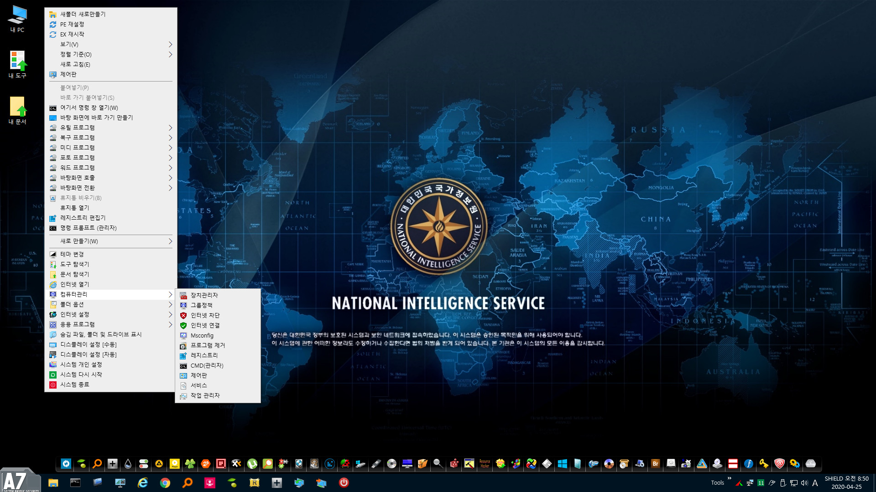Image resolution: width=876 pixels, height=492 pixels.
Task: Click the gold R icon on taskbar
Action: pos(255,483)
